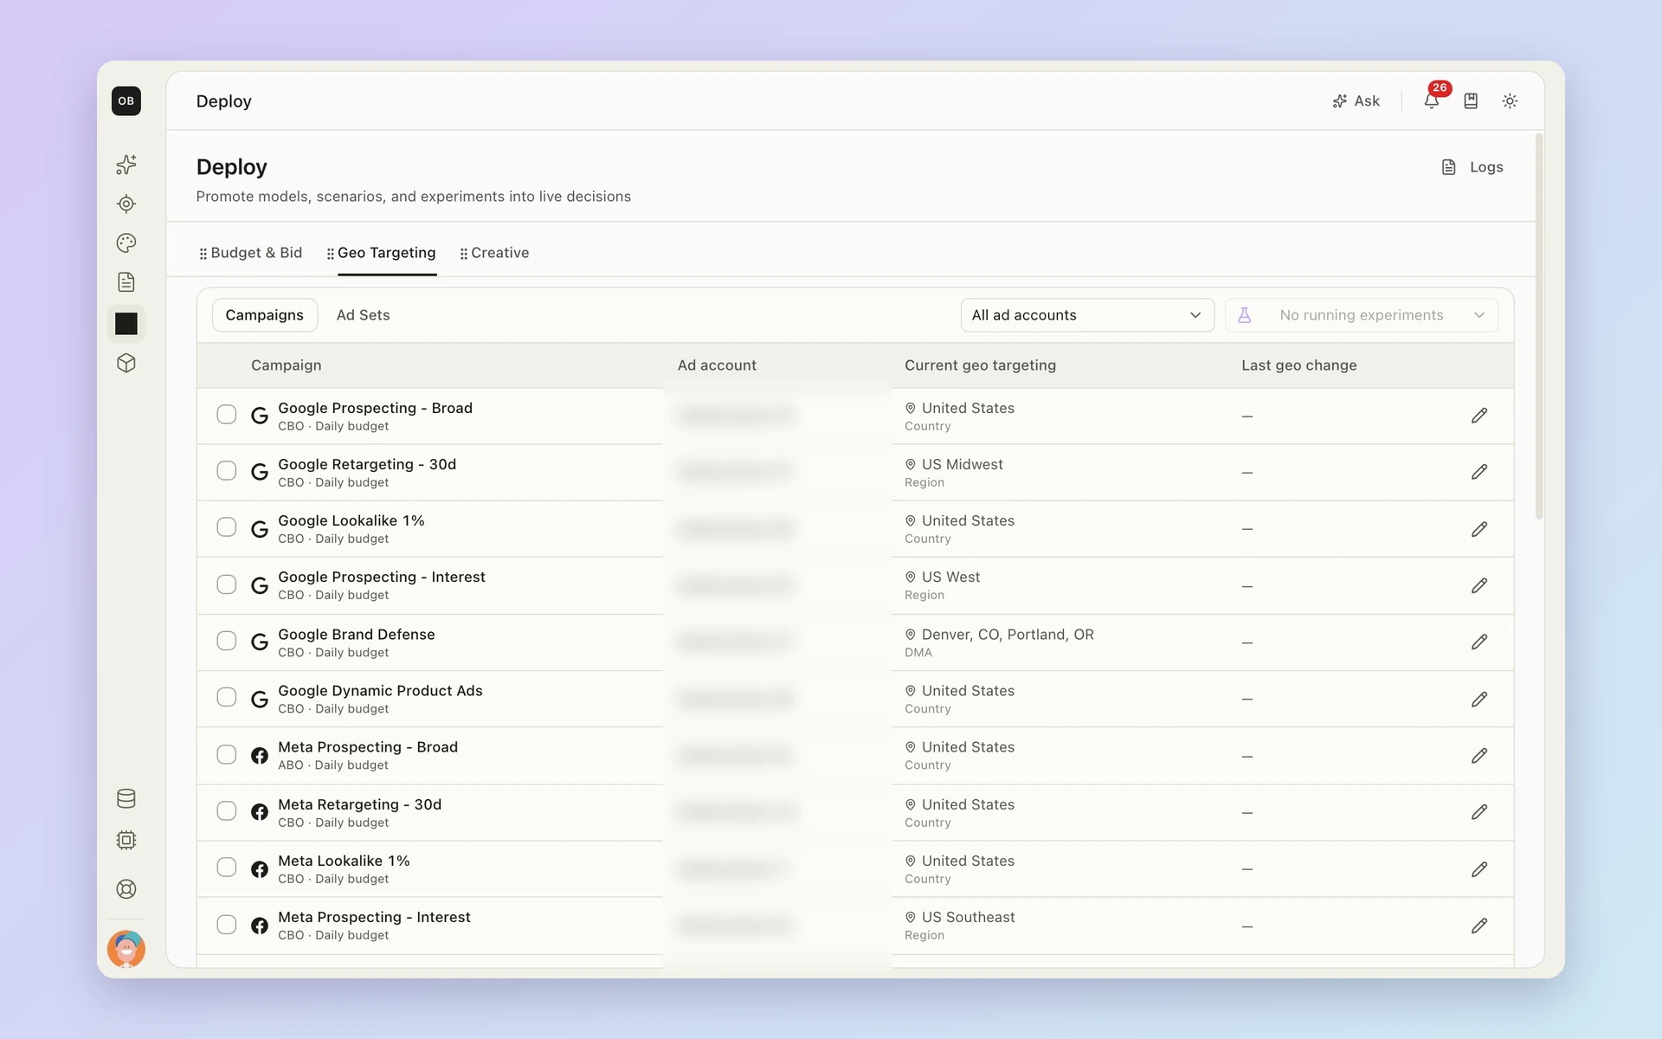Click the Meta Lookalike 1% campaign name

(x=344, y=861)
